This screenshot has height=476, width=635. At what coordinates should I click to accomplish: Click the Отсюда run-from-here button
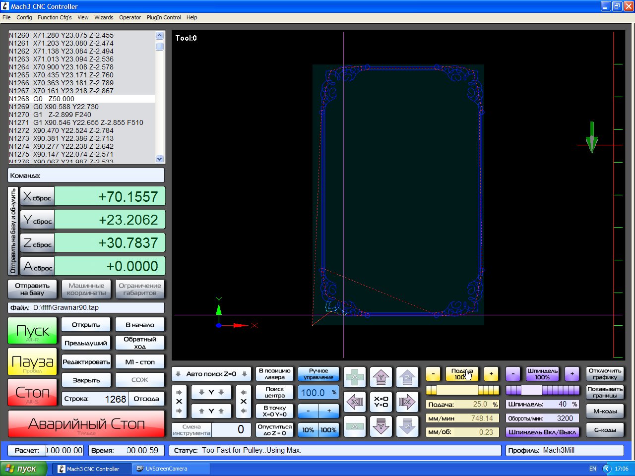pos(146,399)
